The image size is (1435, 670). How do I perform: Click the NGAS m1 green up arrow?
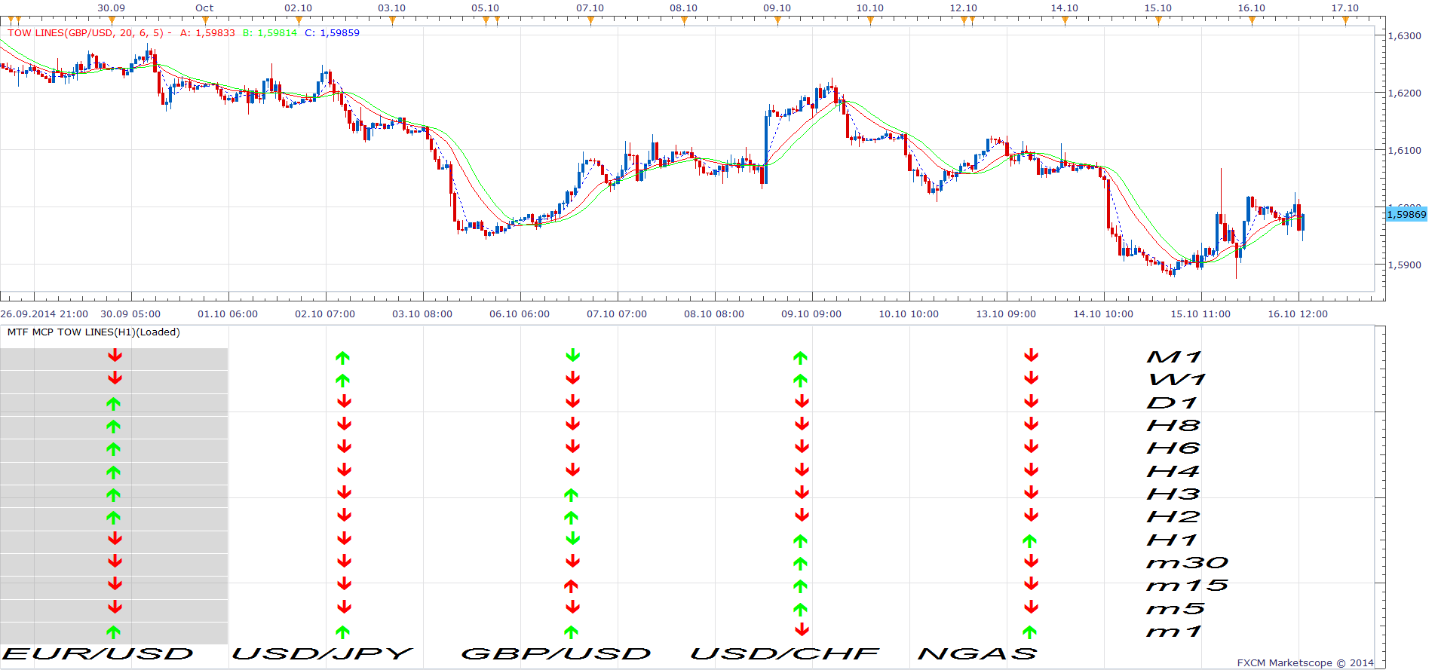pos(1030,632)
